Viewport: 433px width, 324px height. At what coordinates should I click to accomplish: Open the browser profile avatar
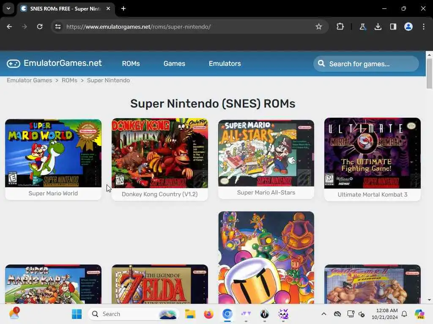tap(408, 27)
